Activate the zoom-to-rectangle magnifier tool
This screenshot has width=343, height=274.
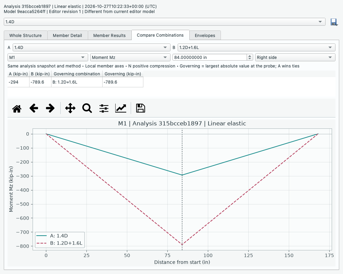(x=87, y=108)
